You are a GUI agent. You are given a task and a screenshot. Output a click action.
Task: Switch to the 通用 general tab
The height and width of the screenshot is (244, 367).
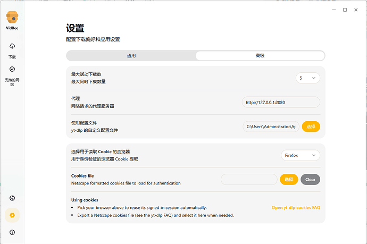pos(131,56)
